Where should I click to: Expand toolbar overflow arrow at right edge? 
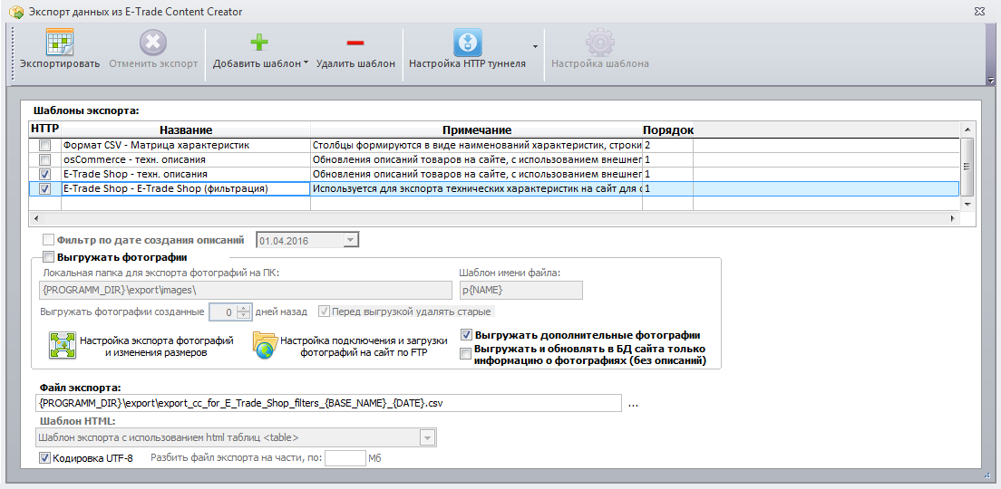click(991, 81)
